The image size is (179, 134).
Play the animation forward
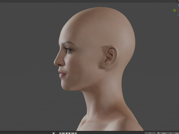70,133
